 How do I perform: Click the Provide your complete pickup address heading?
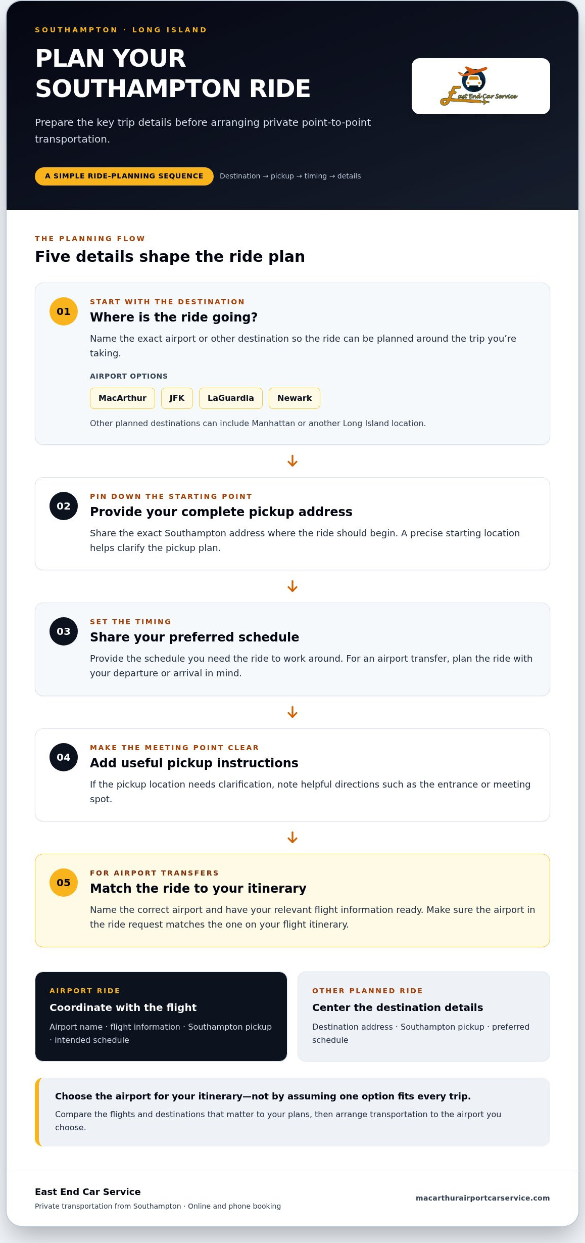221,512
